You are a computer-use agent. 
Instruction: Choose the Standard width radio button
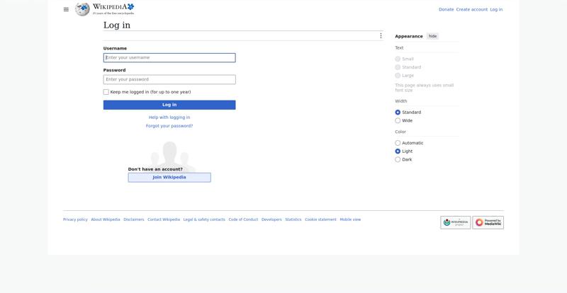coord(398,113)
